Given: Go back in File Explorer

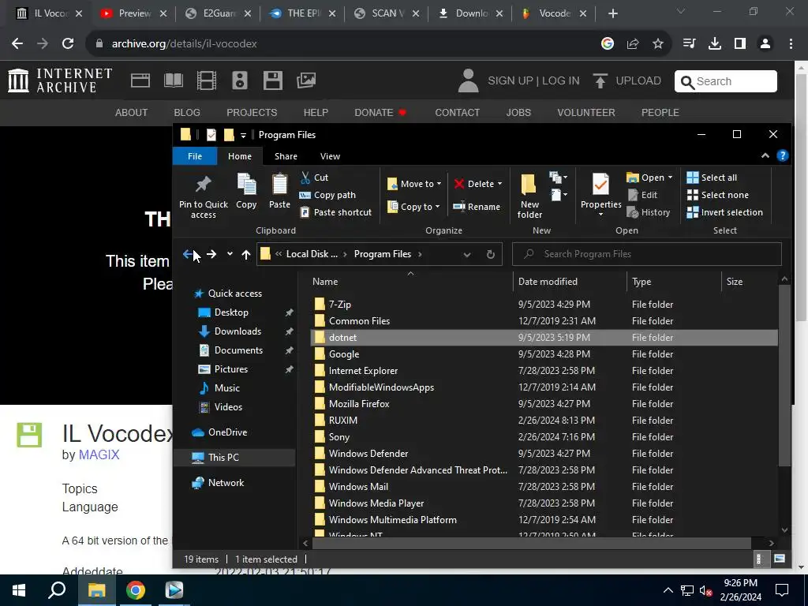Looking at the screenshot, I should (188, 254).
